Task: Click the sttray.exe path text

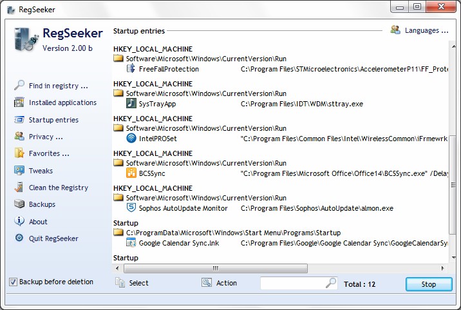Action: click(x=302, y=104)
